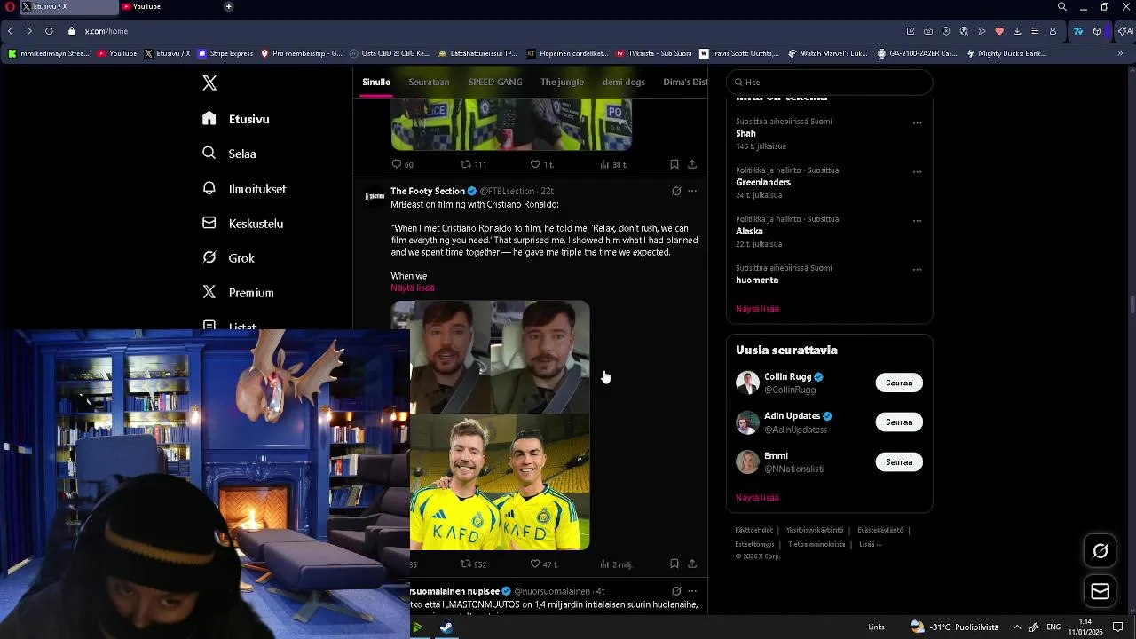Go back to previous page

click(10, 31)
